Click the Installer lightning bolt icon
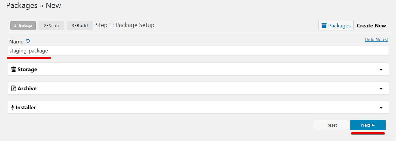This screenshot has width=396, height=141. tap(13, 108)
